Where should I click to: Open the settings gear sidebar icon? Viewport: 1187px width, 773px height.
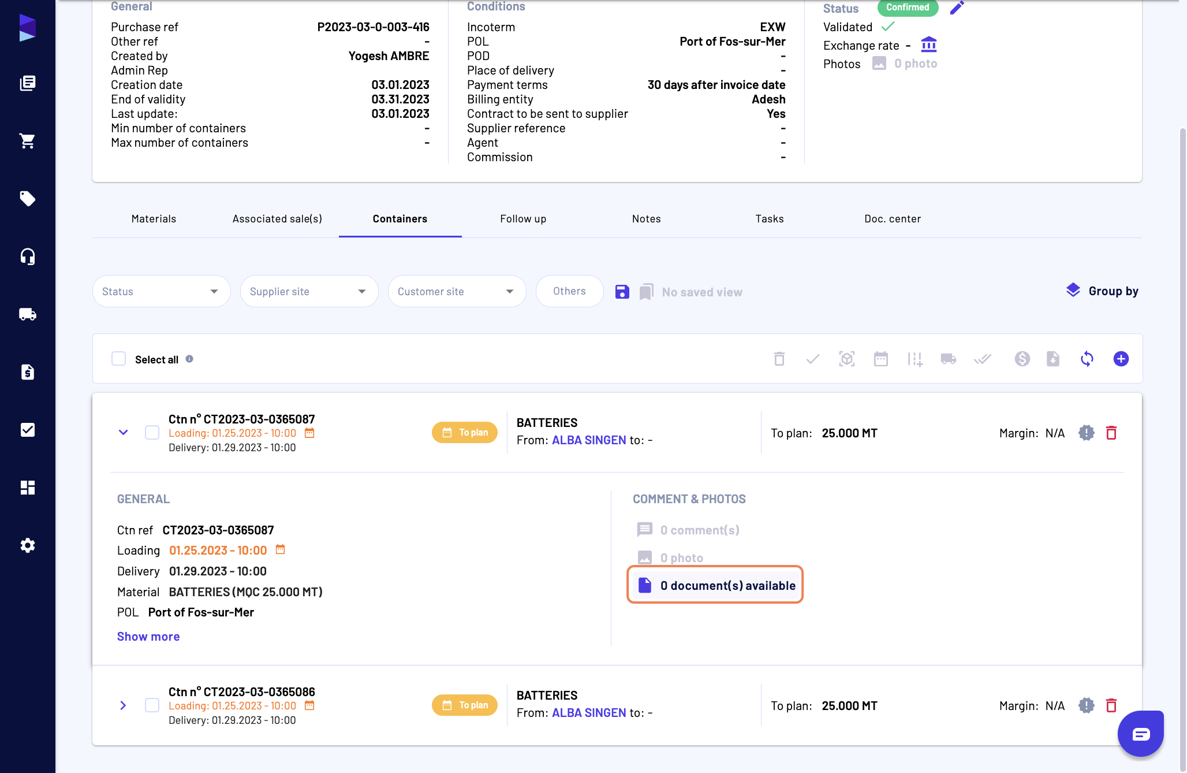[x=27, y=545]
